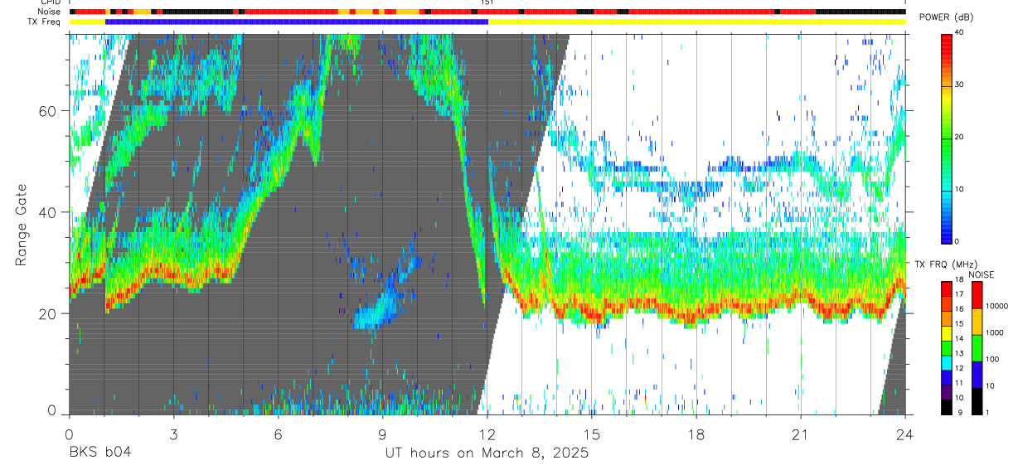Click the 9 MHz frequency legend label
Image resolution: width=1018 pixels, height=470 pixels.
(959, 413)
